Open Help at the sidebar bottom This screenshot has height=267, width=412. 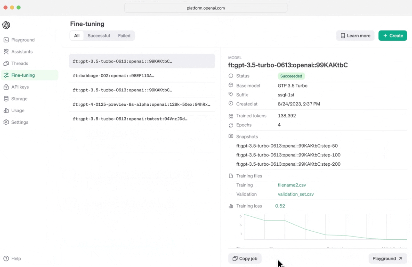coord(16,258)
